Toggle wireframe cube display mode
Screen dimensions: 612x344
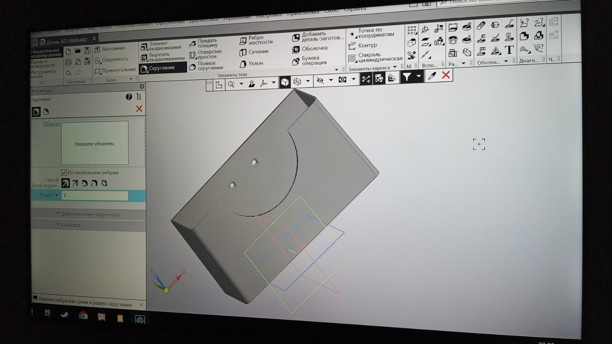[x=297, y=82]
